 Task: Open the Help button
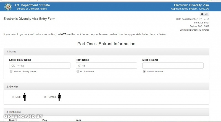[204, 14]
